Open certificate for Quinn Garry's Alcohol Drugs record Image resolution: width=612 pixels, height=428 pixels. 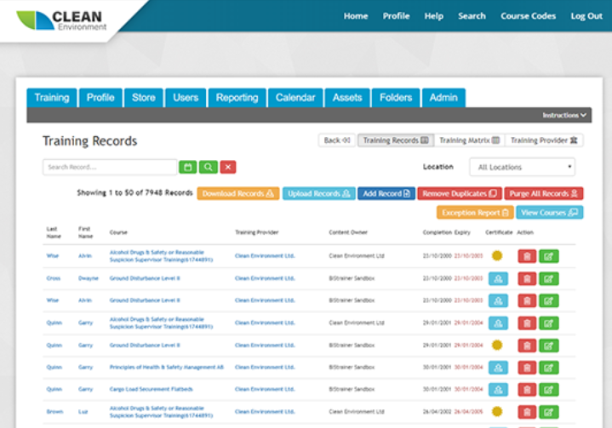pos(498,323)
